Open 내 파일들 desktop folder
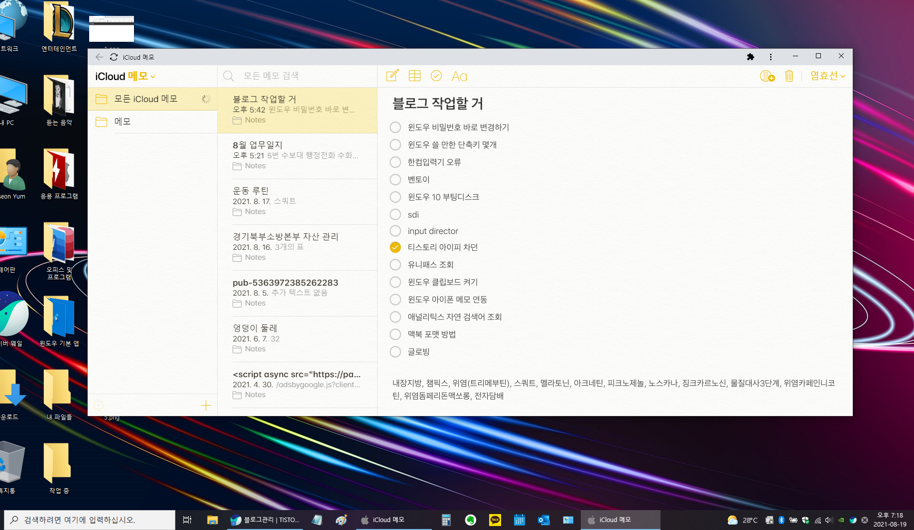 [59, 395]
